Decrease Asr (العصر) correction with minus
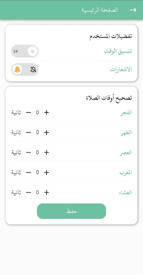 [28, 153]
